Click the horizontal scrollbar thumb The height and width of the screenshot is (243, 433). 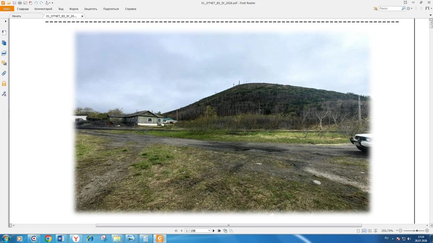pyautogui.click(x=228, y=226)
